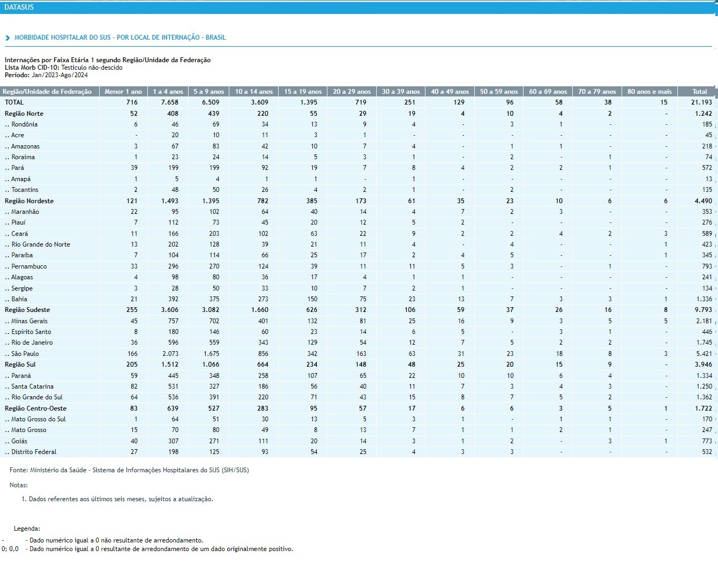Select the Região/Unidade da Federação column header
This screenshot has width=718, height=565.
[x=48, y=92]
